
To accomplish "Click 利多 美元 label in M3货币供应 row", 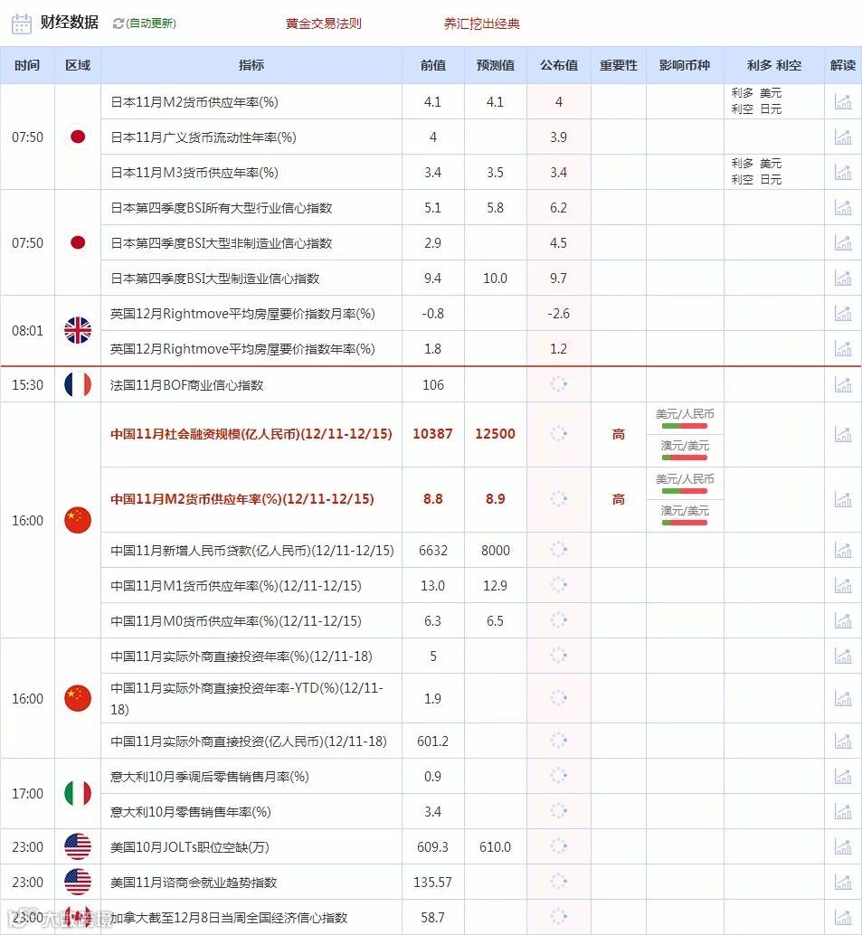I will (x=756, y=164).
